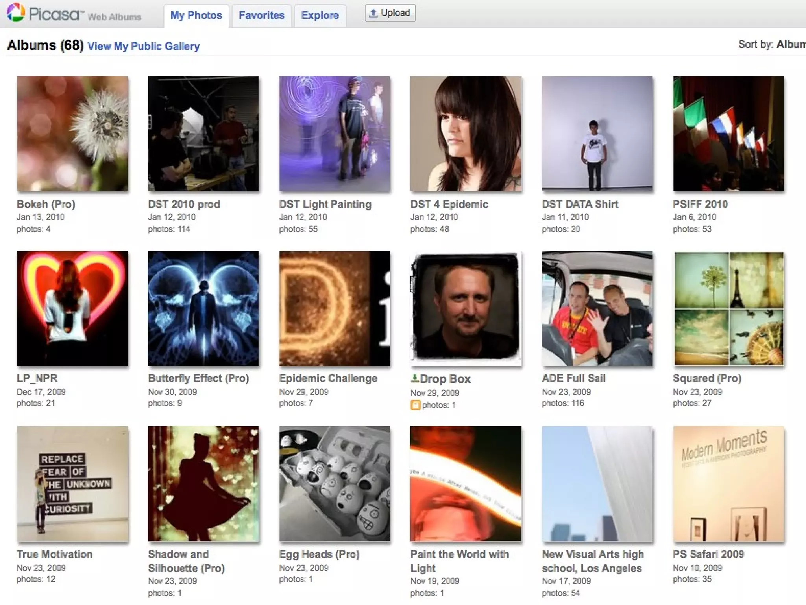This screenshot has width=806, height=605.
Task: Switch to the Favorites tab
Action: pos(261,15)
